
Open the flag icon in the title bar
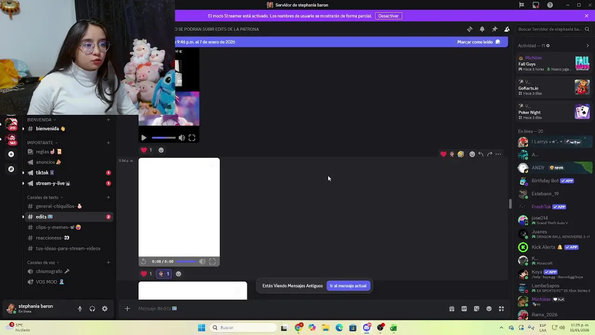click(x=522, y=5)
